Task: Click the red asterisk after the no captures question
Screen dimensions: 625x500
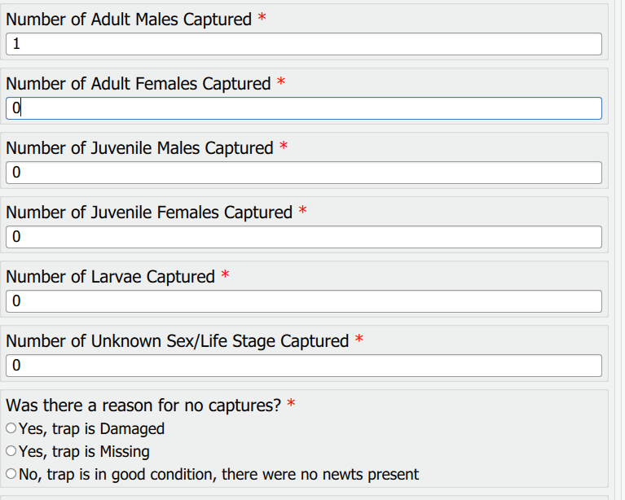Action: (x=291, y=404)
